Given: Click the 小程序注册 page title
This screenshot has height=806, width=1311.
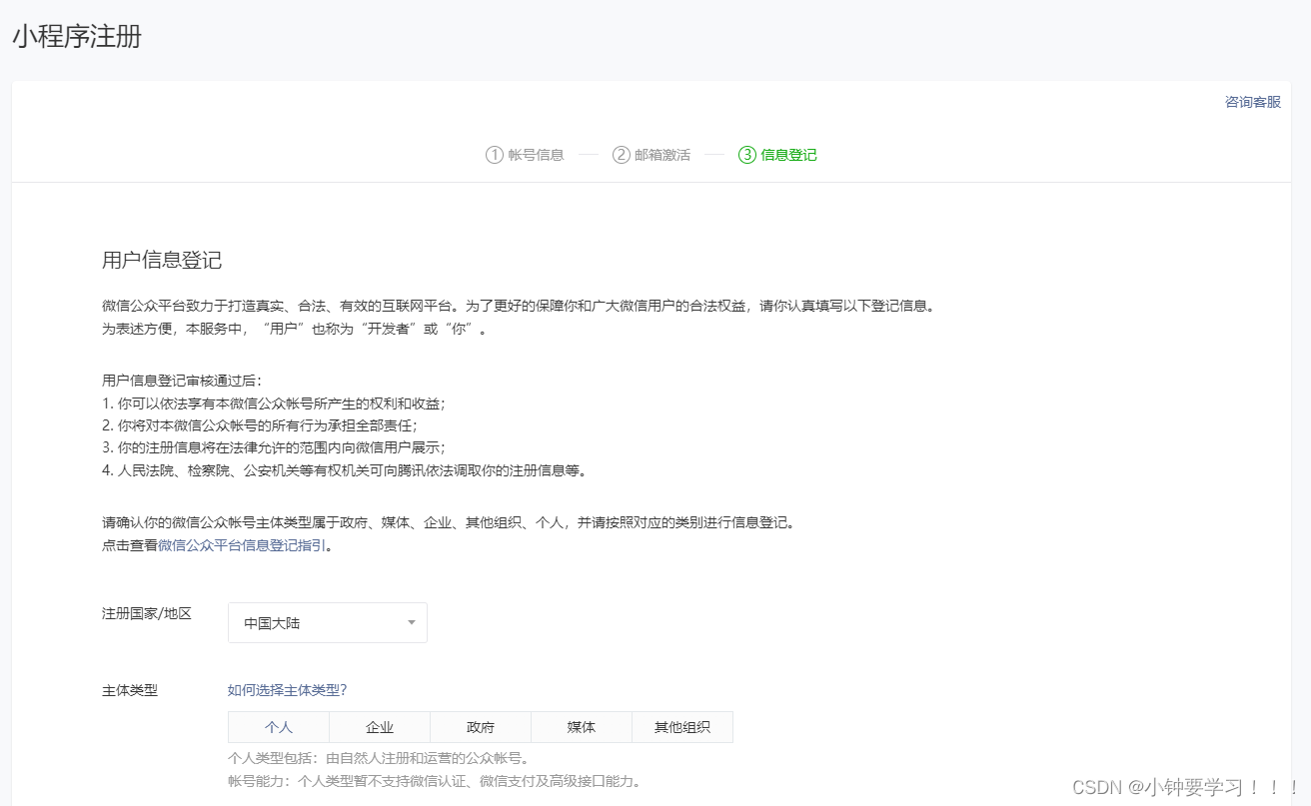Looking at the screenshot, I should [77, 37].
